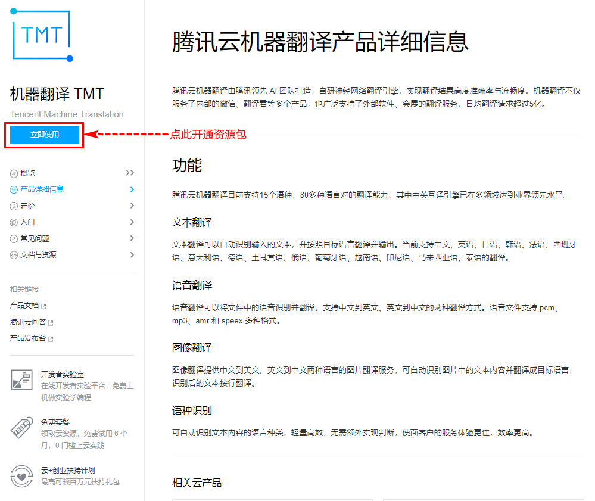
Task: Select the 产品详细信息 menu item
Action: [x=42, y=189]
